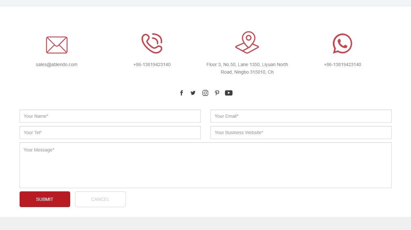Click the red envelope email icon
This screenshot has width=411, height=230.
click(57, 45)
